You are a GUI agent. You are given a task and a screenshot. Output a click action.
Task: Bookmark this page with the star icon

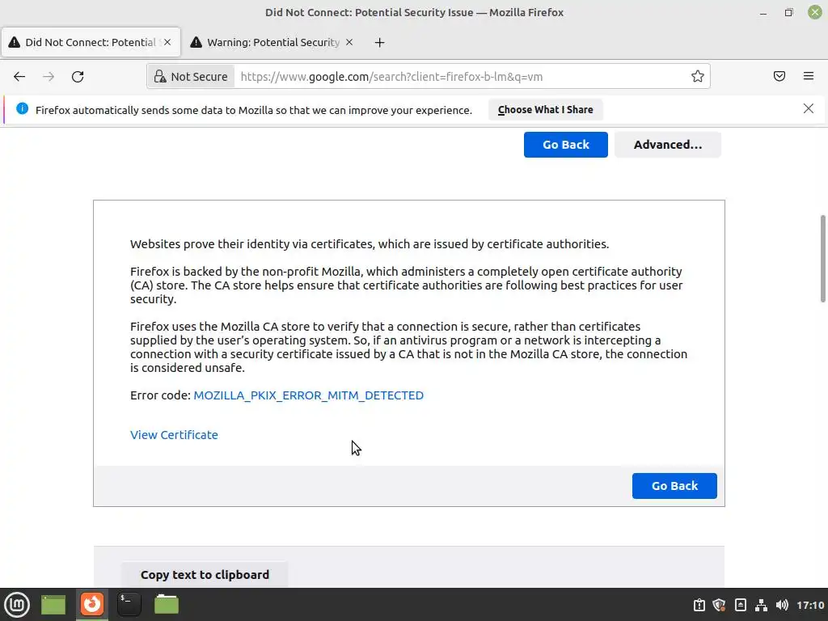pyautogui.click(x=698, y=77)
